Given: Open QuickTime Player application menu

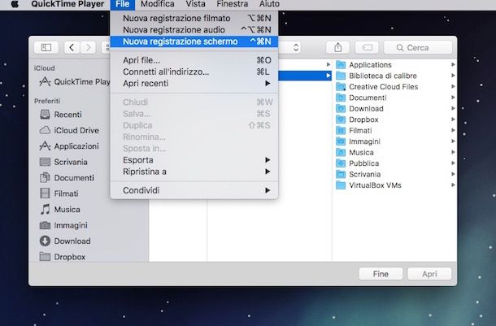Looking at the screenshot, I should (67, 4).
